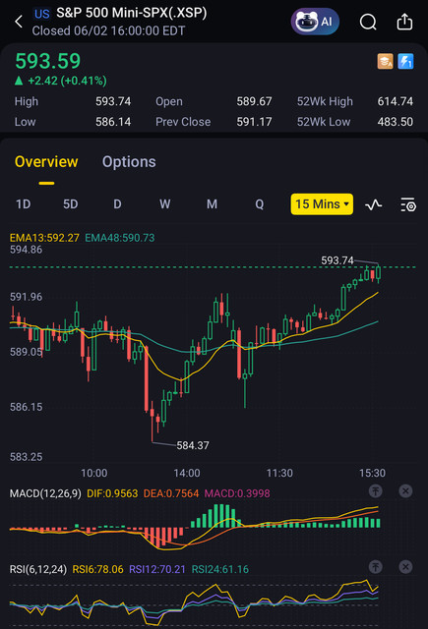Switch to the Overview tab
This screenshot has width=428, height=629.
click(46, 161)
